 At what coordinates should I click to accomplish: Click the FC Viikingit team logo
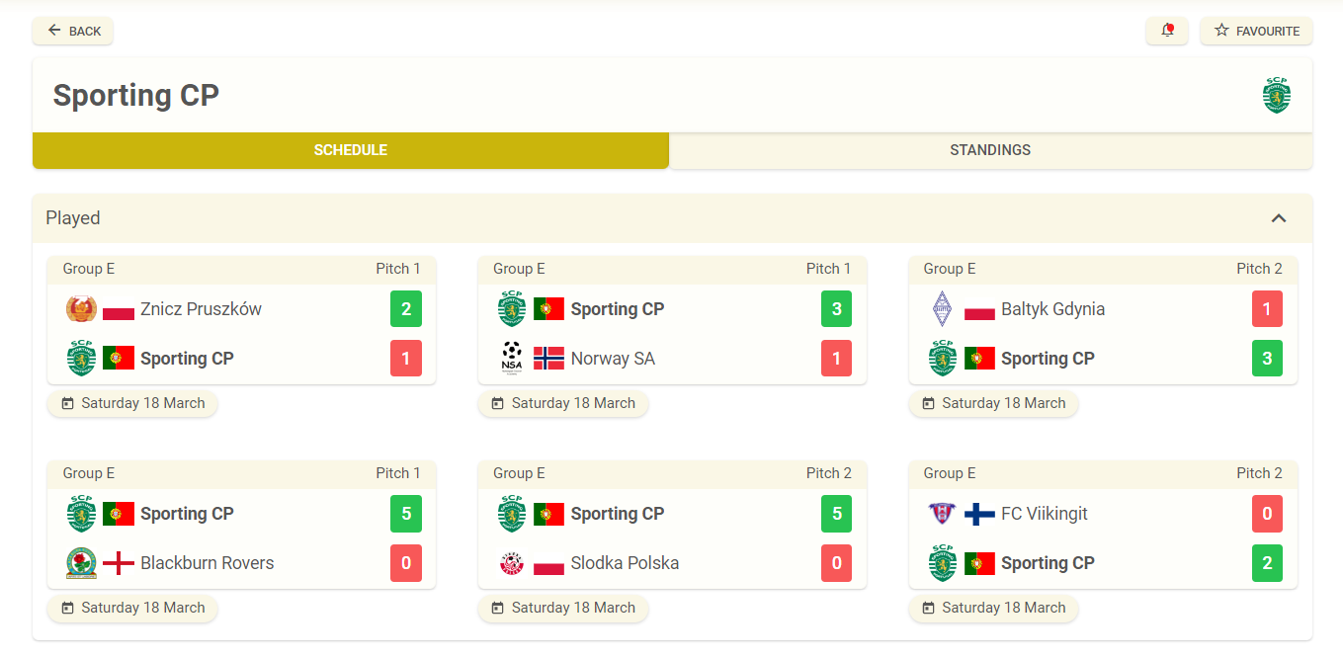942,514
